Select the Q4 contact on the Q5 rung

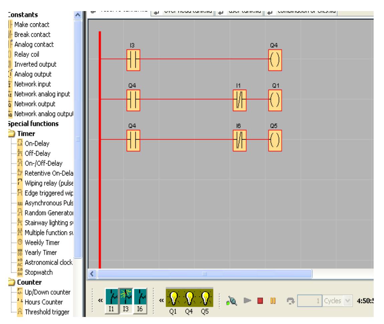coord(133,141)
